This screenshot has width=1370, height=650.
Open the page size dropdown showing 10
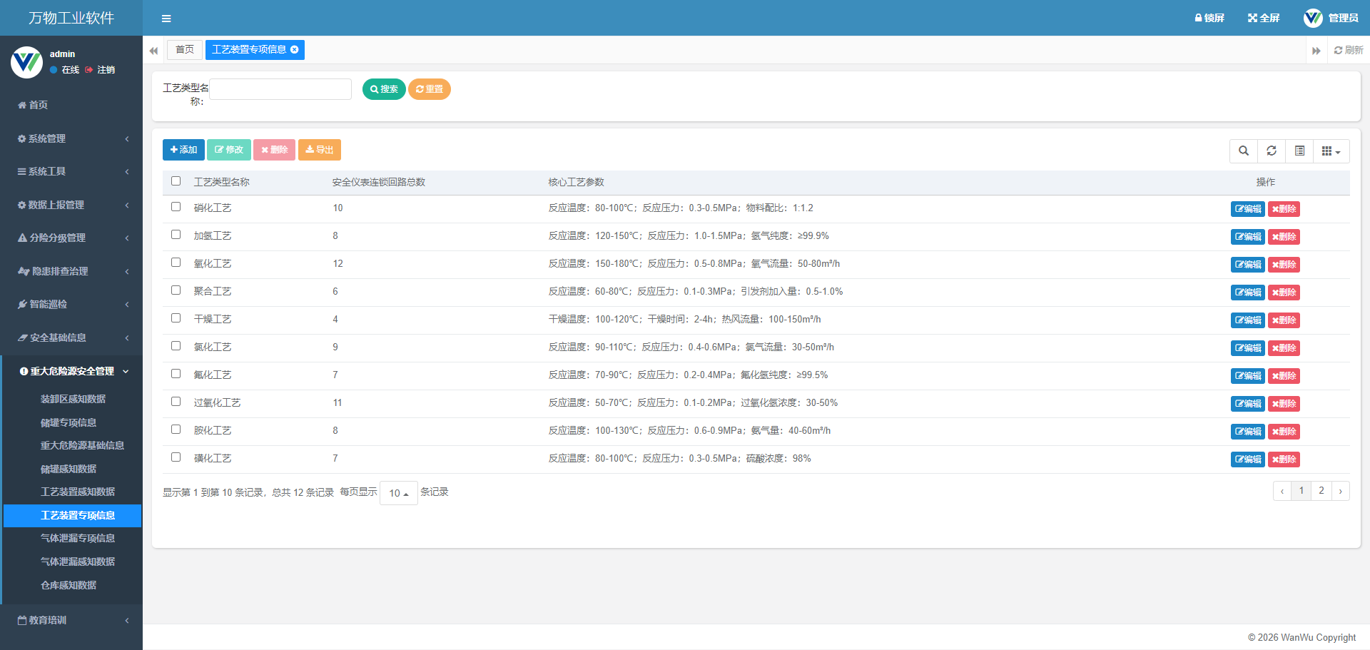click(x=399, y=493)
